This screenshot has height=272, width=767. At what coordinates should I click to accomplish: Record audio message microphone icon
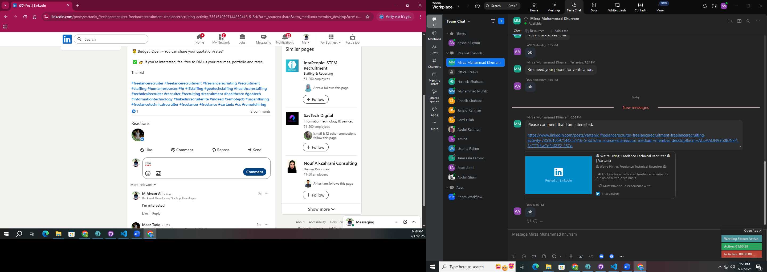click(571, 256)
